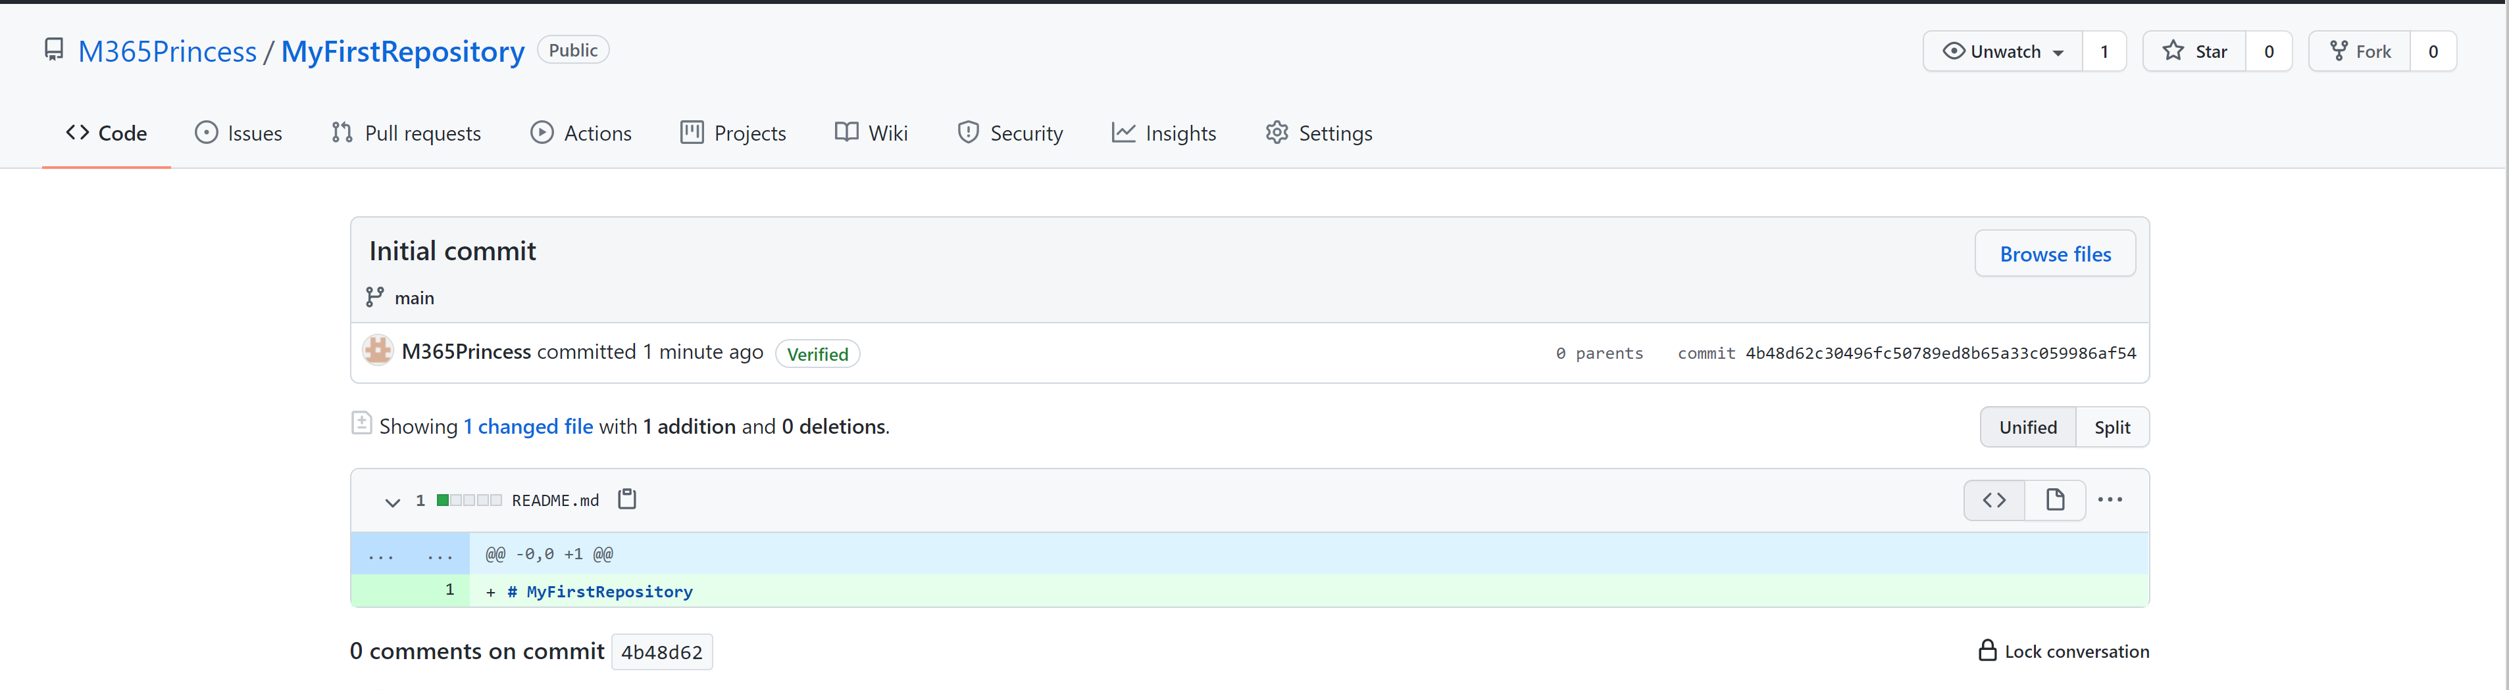The width and height of the screenshot is (2509, 690).
Task: Click the Verified signature badge
Action: click(x=817, y=354)
